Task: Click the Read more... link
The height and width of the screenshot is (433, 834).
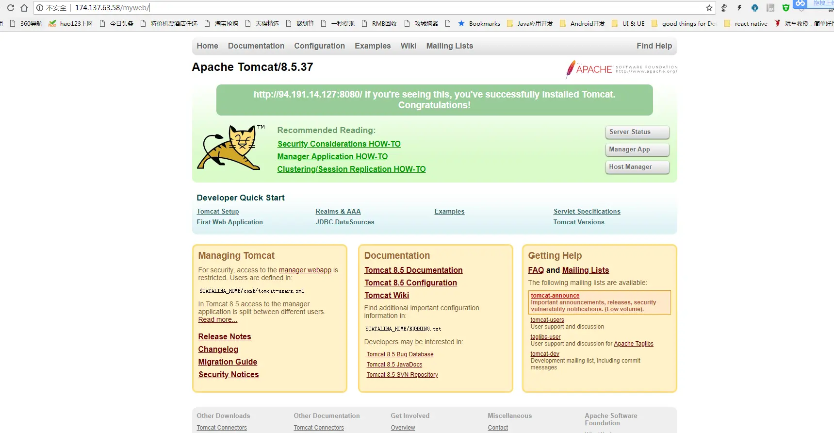Action: tap(218, 319)
